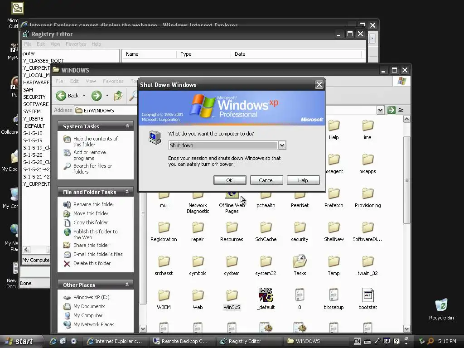Open Favorites menu in Registry Editor
Viewport: 464px width, 348px height.
click(76, 44)
